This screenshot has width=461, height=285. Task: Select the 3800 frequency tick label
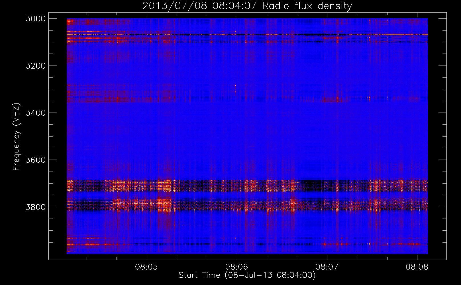(36, 207)
